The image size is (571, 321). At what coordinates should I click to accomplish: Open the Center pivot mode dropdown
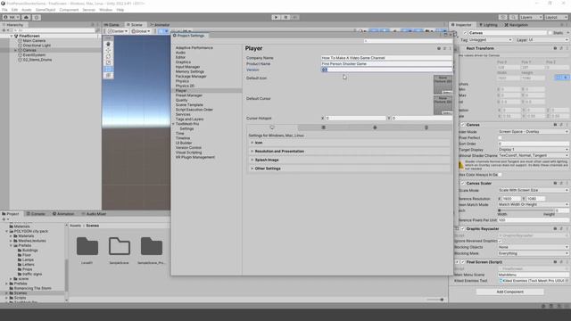pyautogui.click(x=118, y=31)
